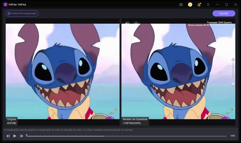Click the HitPaw VikPea app logo

pyautogui.click(x=5, y=5)
